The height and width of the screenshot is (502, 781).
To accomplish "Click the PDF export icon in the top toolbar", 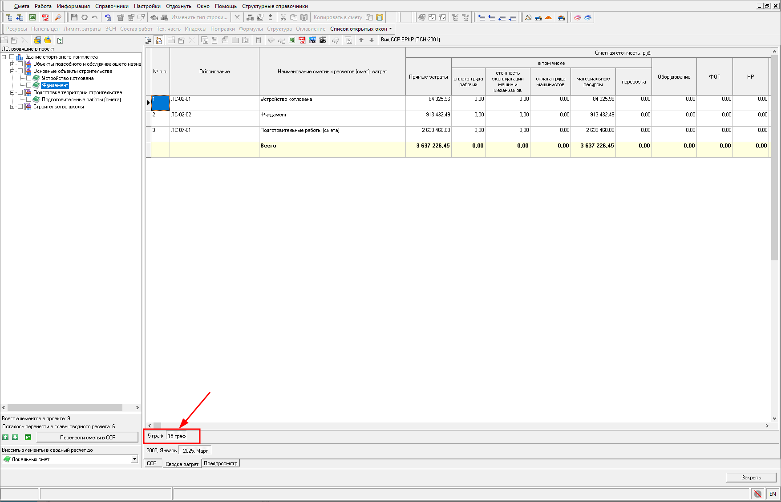I will (x=45, y=17).
